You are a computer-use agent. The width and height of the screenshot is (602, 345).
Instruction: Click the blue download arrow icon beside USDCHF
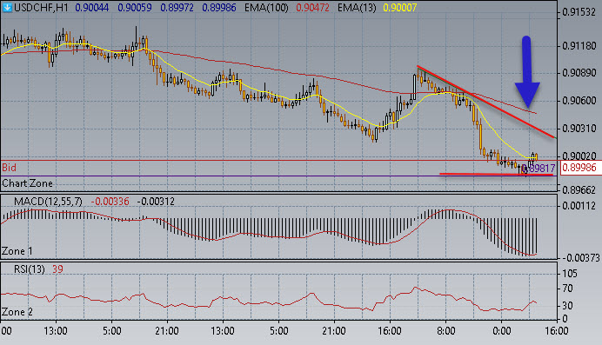(x=7, y=7)
